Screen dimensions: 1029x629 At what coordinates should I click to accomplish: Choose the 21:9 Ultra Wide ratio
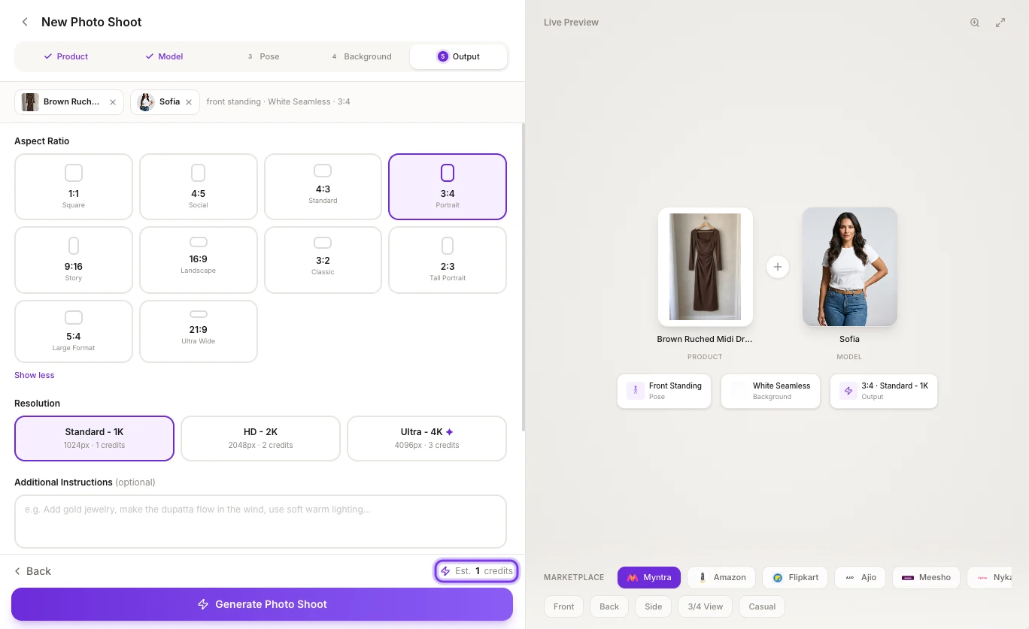point(199,331)
